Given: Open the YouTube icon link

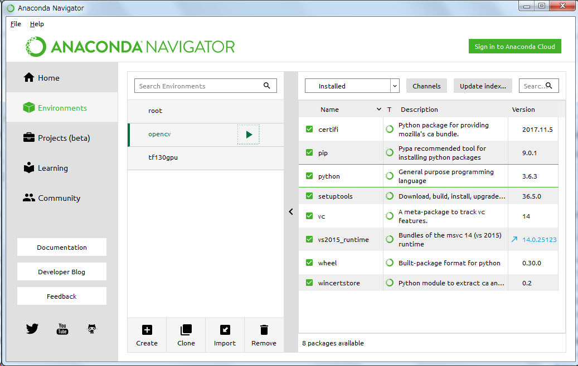Looking at the screenshot, I should coord(62,329).
